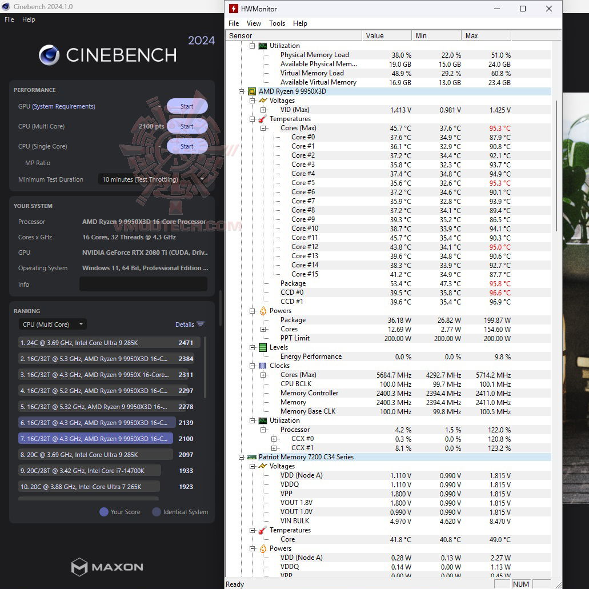Click the Cinebench ranking list scrollbar
The width and height of the screenshot is (589, 589).
point(205,367)
